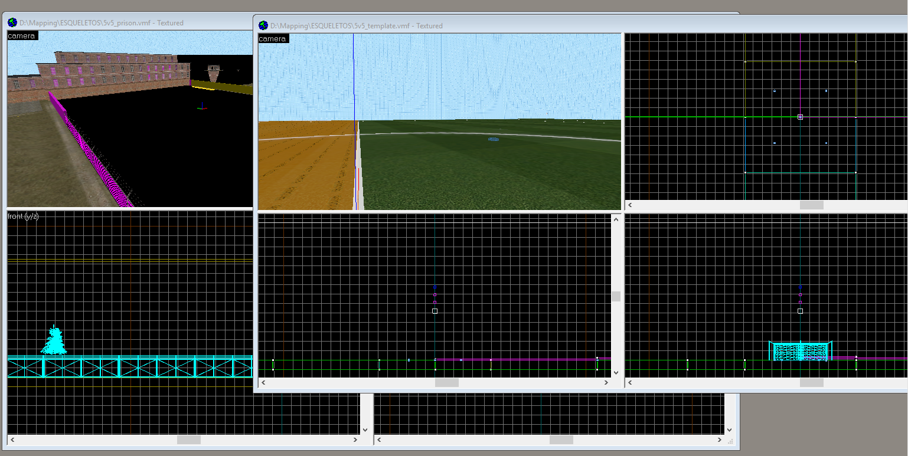Click right scroll arrow of prison bottom-right view
The width and height of the screenshot is (908, 456).
(x=720, y=439)
